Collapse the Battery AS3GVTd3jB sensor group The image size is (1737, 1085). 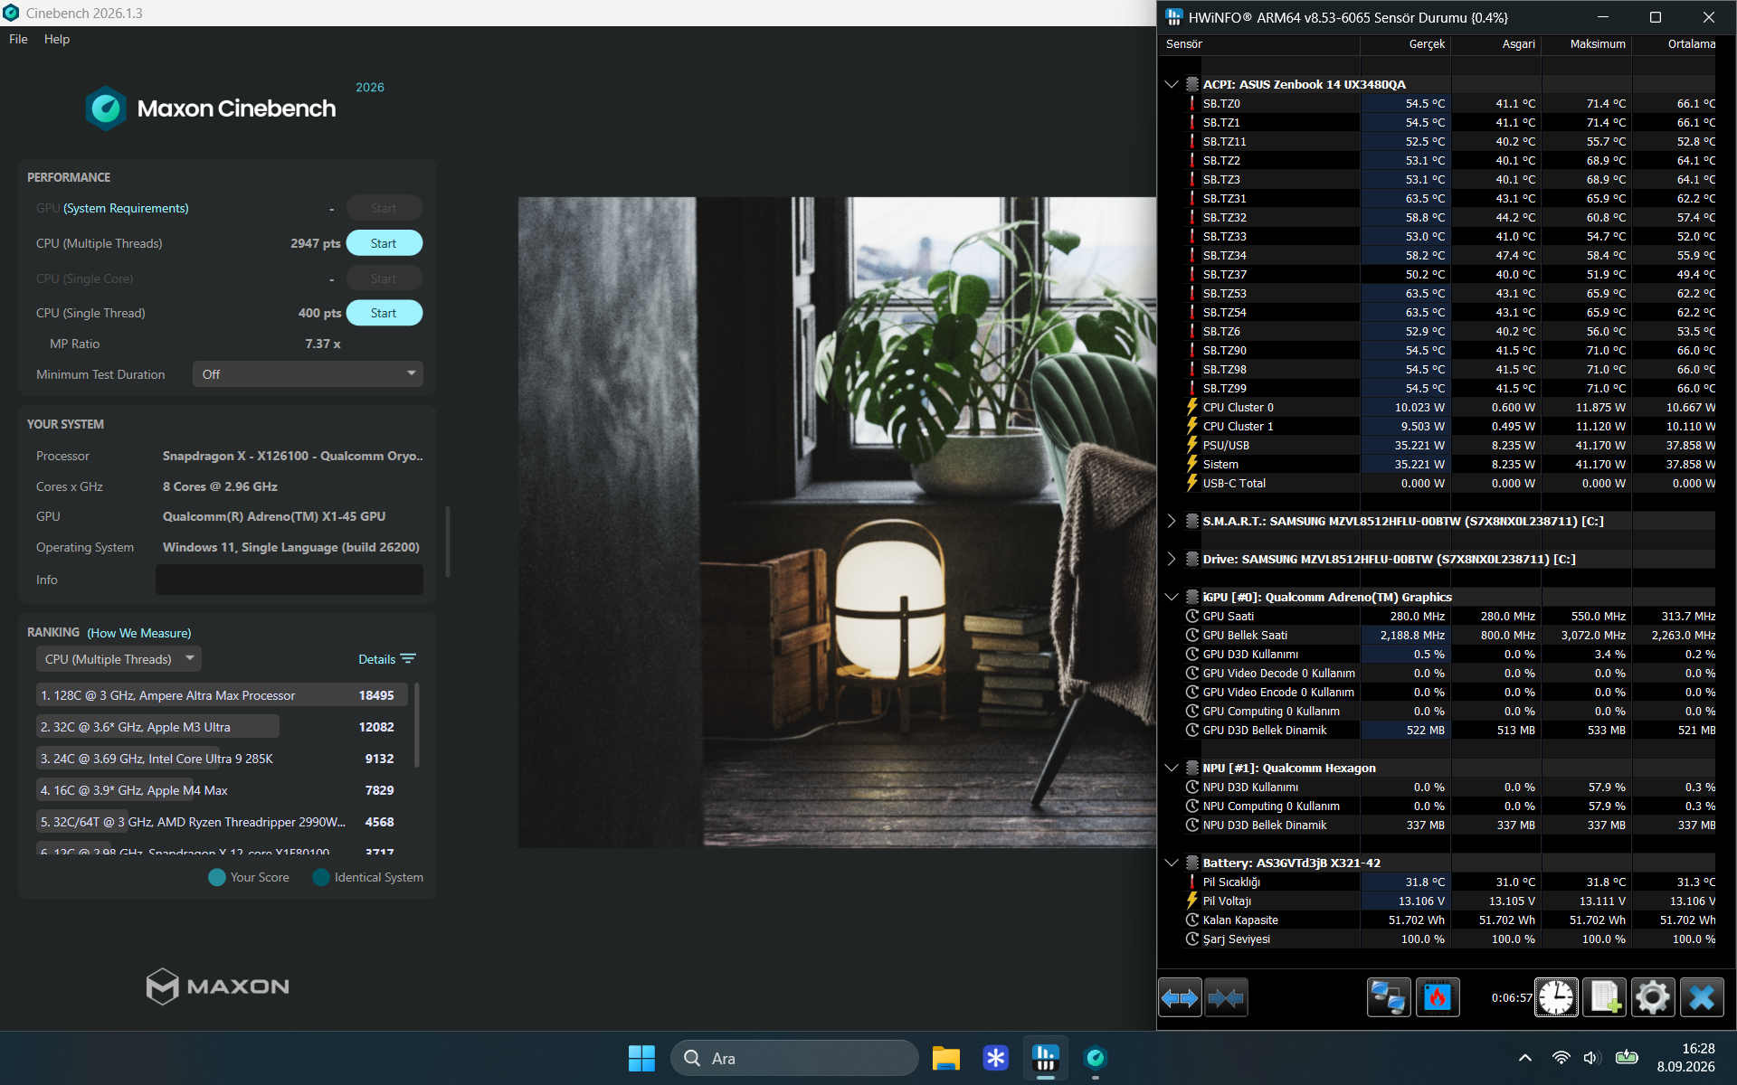click(x=1172, y=863)
